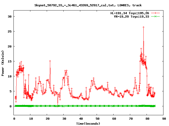Select legend entry XL-191.34 Tsys:195.26
Viewport: 169px width, 126px height.
130,13
